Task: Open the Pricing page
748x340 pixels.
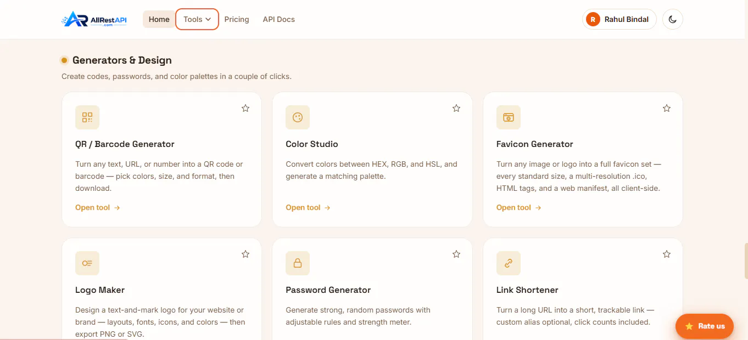Action: point(237,19)
